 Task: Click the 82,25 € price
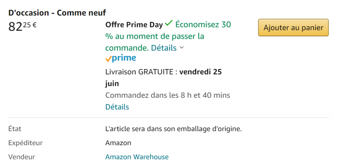pyautogui.click(x=22, y=27)
